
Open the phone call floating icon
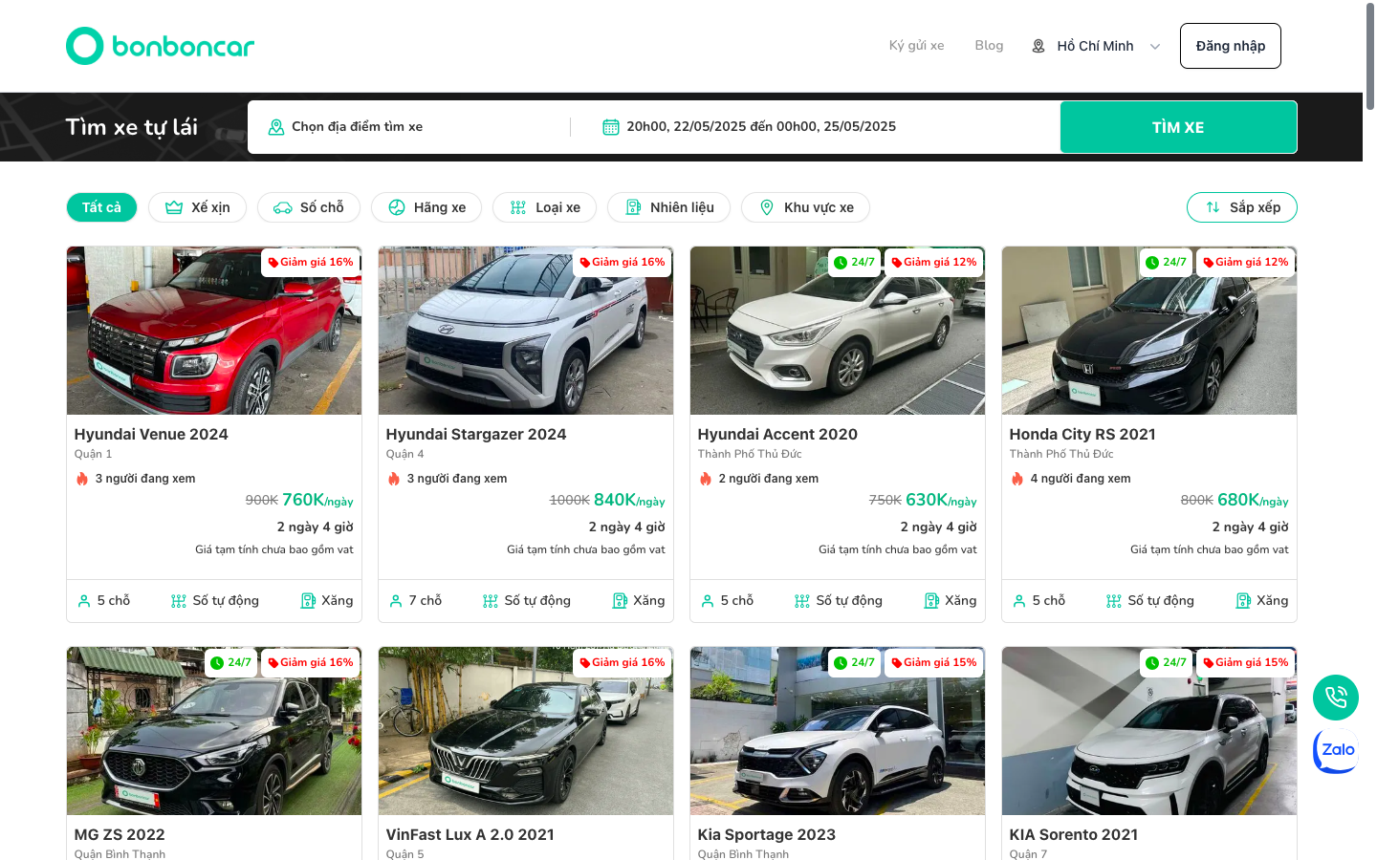1336,698
